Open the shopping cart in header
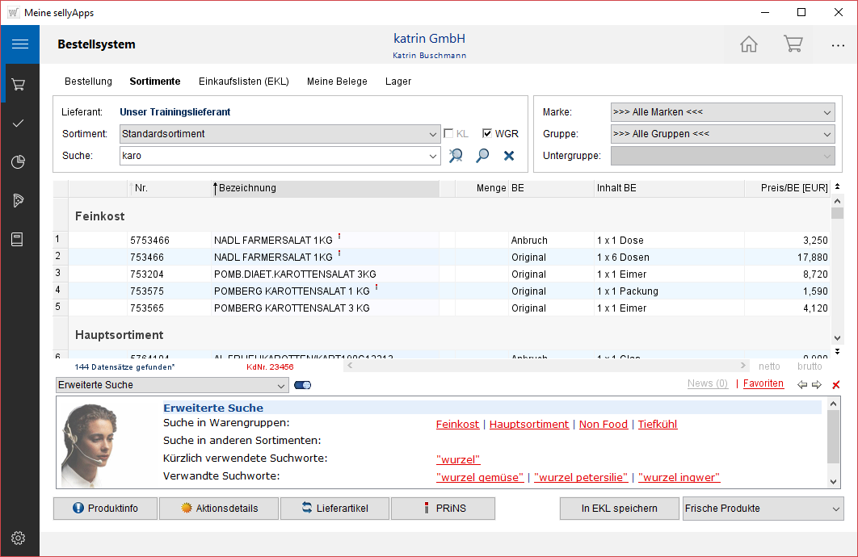 [x=793, y=44]
